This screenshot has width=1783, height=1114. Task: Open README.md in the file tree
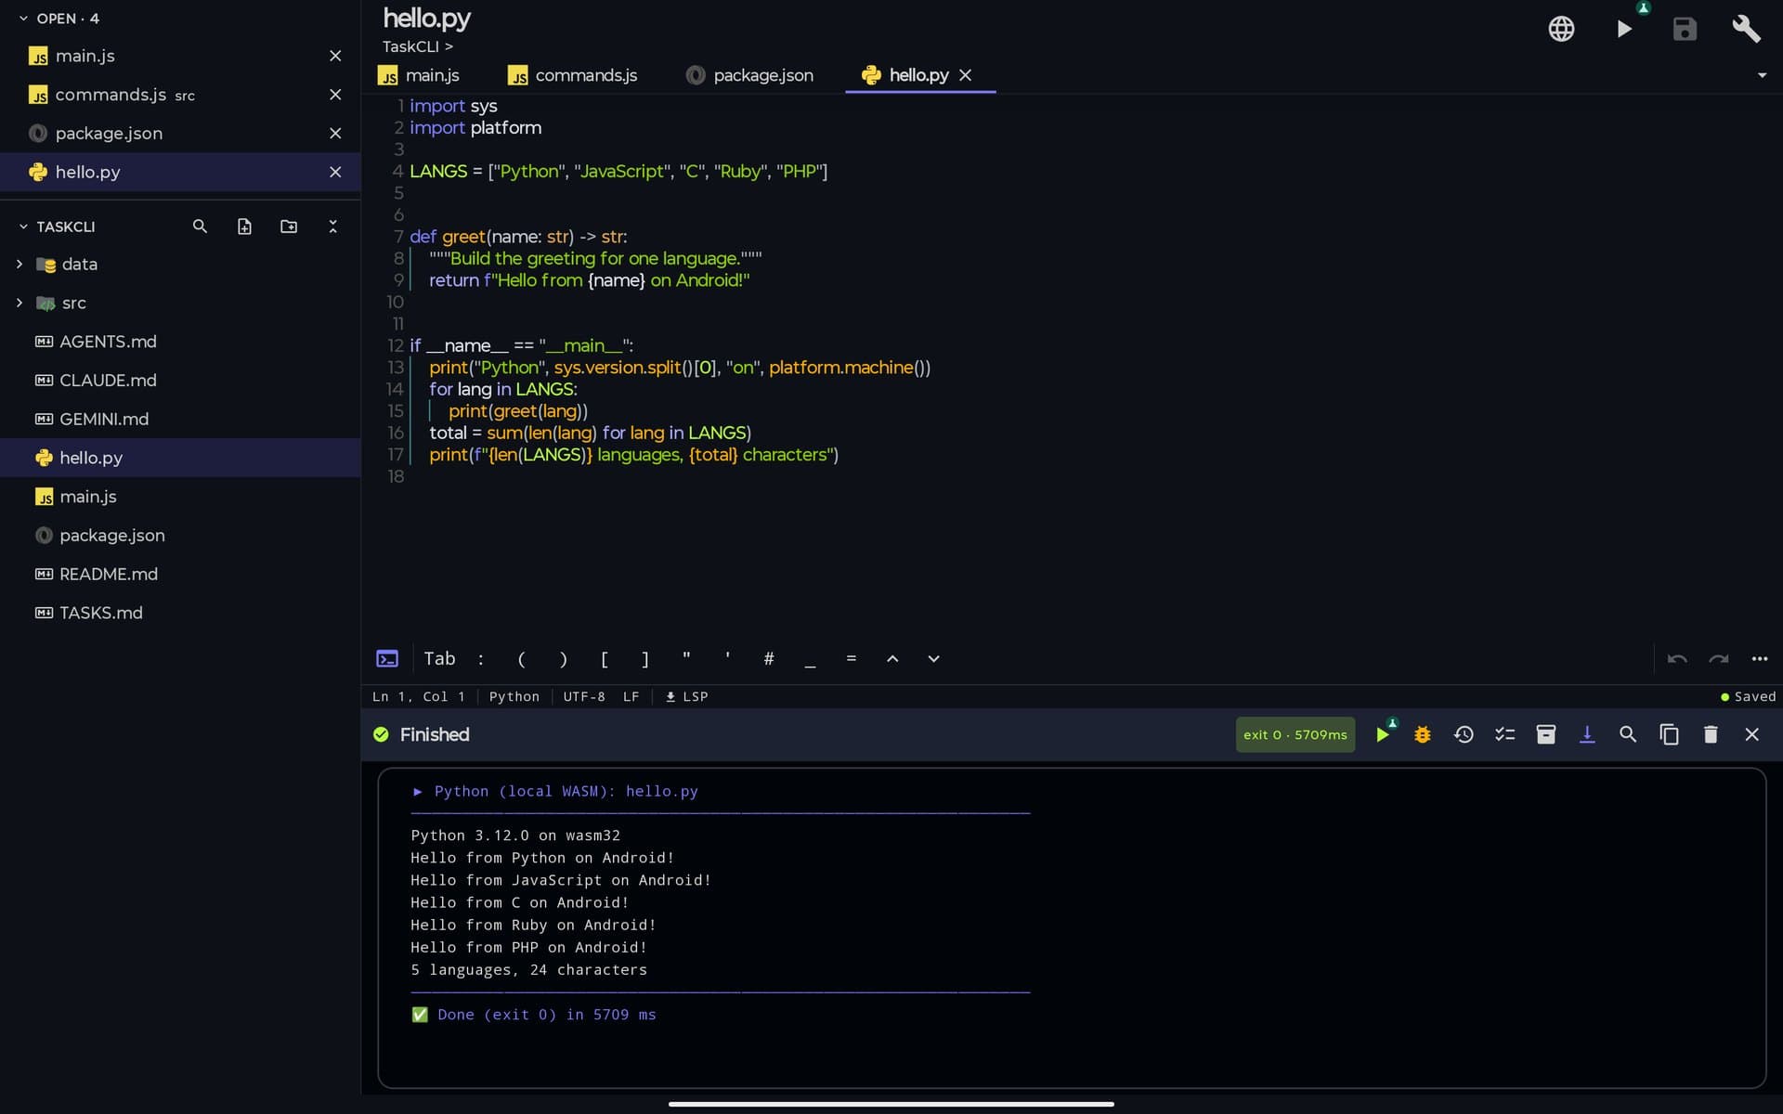(x=109, y=575)
